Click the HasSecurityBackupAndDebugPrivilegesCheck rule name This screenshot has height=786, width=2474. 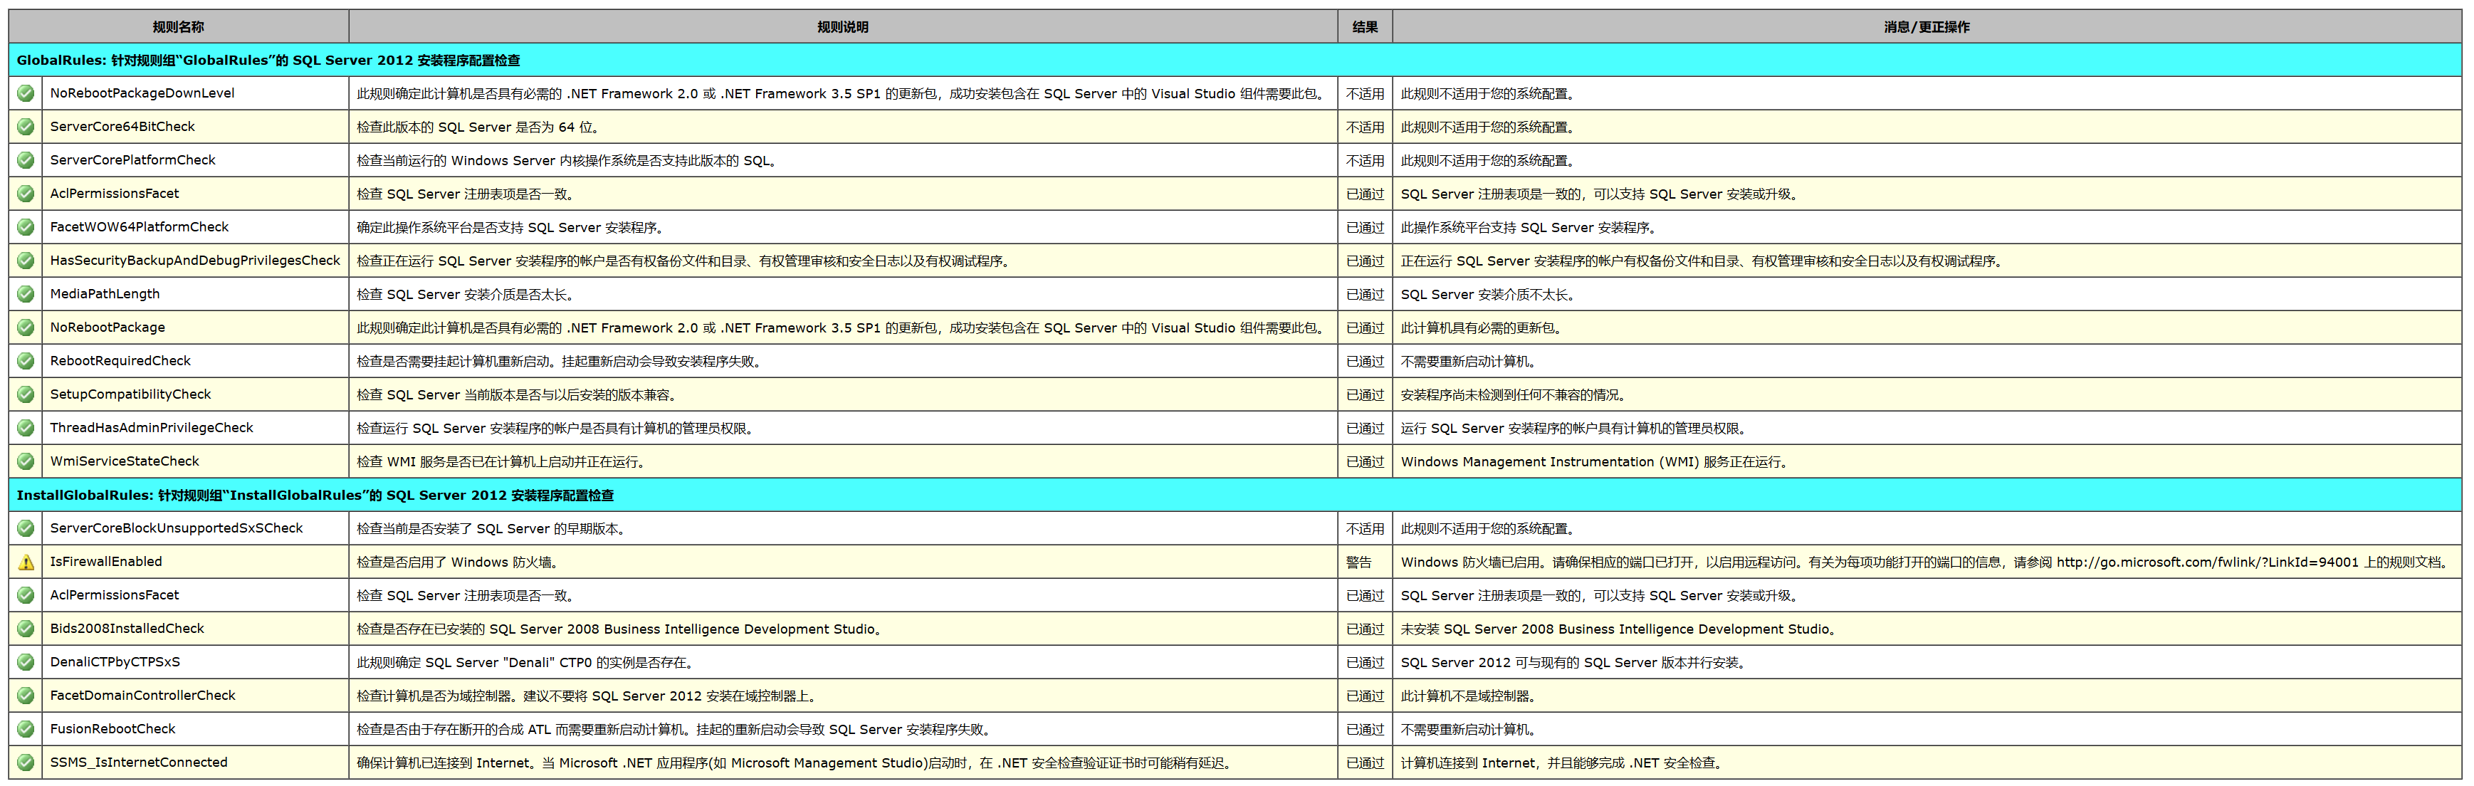point(195,261)
